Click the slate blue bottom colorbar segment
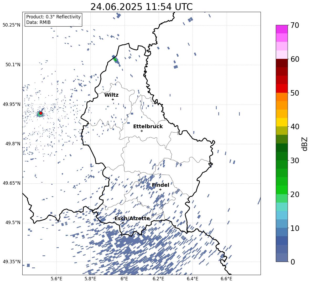Image resolution: width=311 pixels, height=284 pixels. 282,257
